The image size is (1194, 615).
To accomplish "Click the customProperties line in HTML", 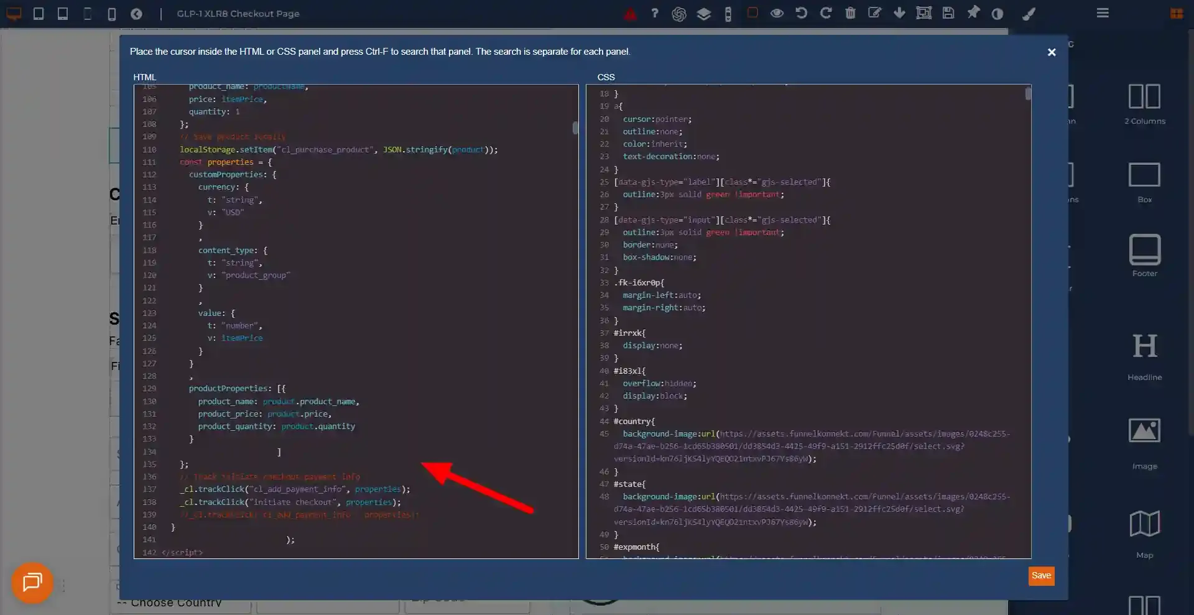I will pos(233,175).
